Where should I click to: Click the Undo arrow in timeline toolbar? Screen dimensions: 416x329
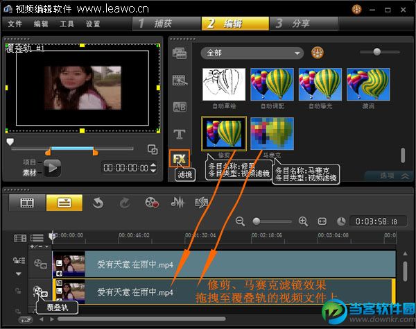point(98,203)
